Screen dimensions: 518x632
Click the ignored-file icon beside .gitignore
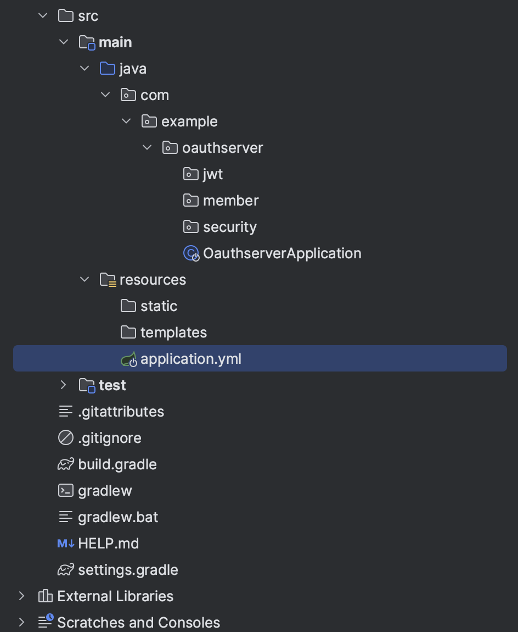[66, 437]
